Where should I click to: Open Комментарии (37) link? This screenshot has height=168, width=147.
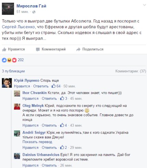[x=131, y=71]
